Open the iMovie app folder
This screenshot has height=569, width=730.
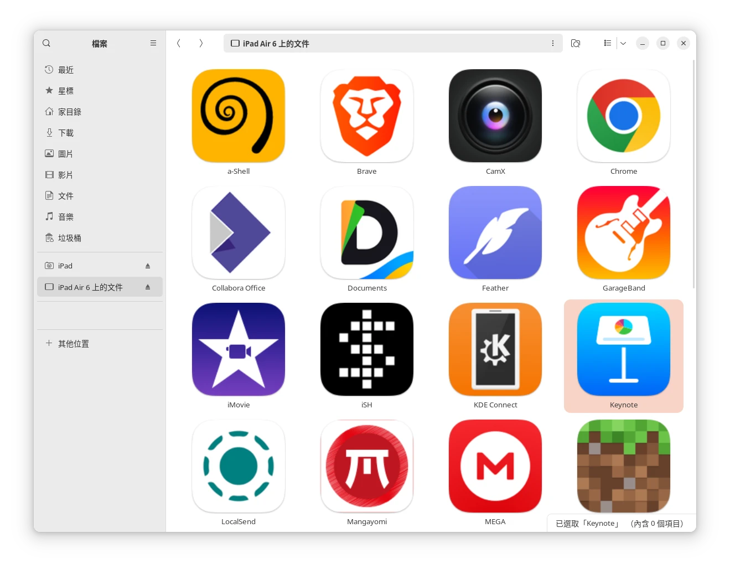pos(239,349)
